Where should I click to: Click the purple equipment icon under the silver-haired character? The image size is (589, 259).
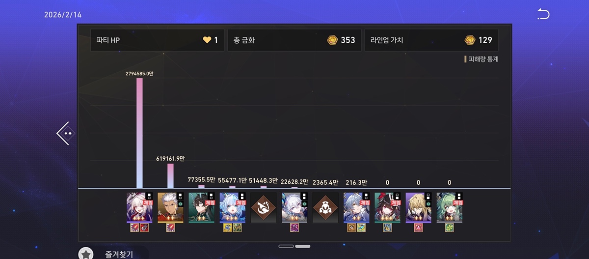294,228
